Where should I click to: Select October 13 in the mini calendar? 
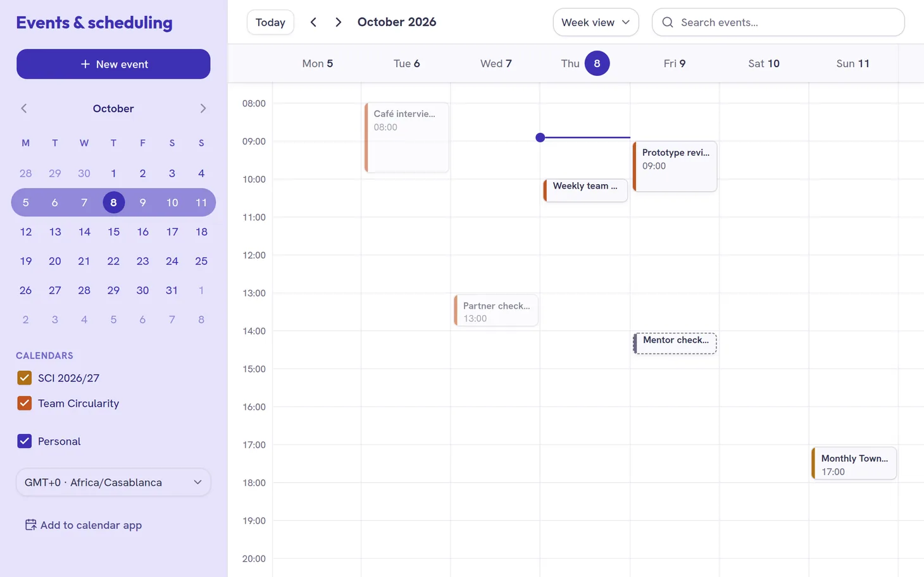55,232
